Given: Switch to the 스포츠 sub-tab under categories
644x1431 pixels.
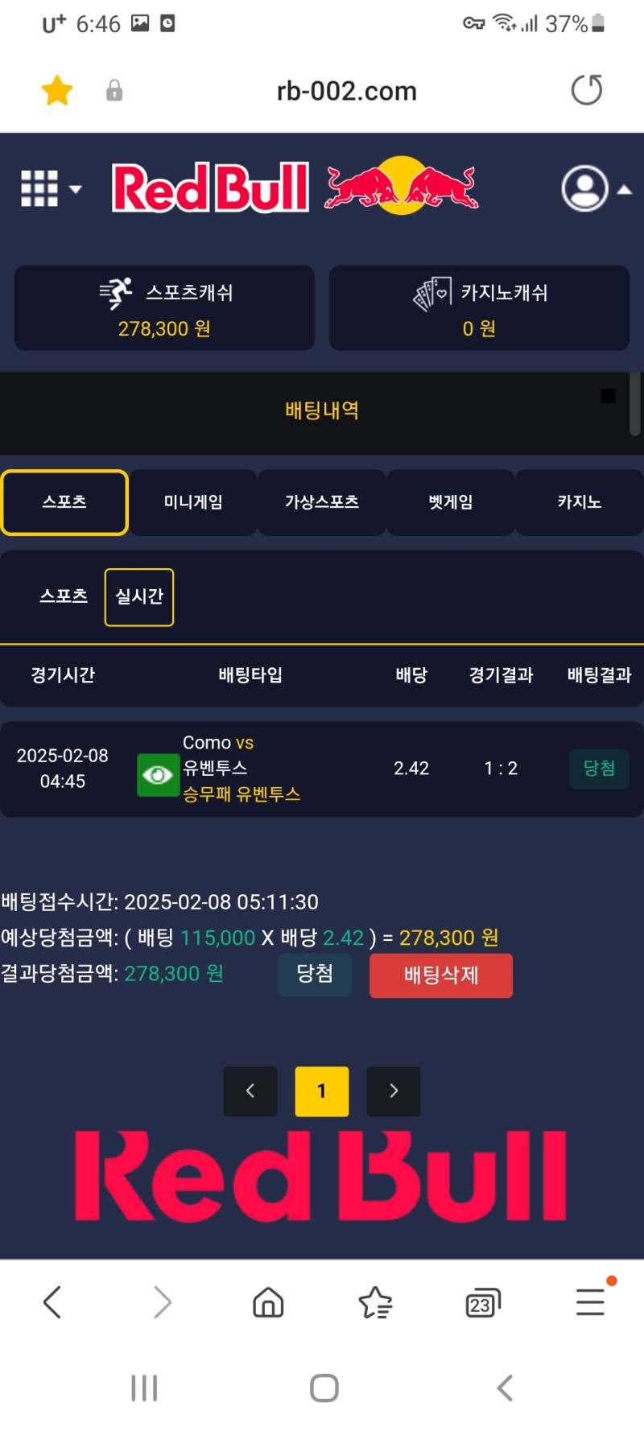Looking at the screenshot, I should coord(64,596).
